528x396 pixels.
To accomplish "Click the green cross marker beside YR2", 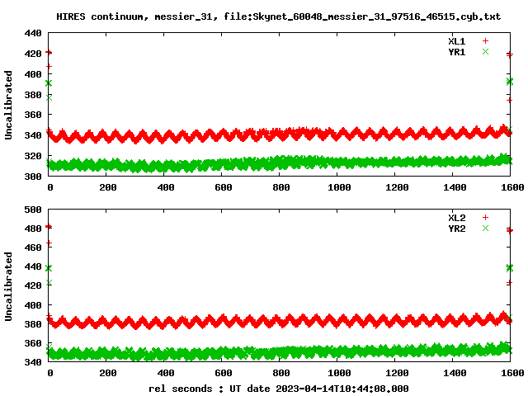I will click(485, 228).
